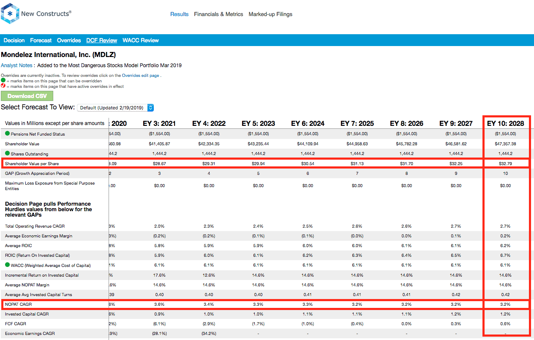Viewport: 534px width, 340px height.
Task: Click the Maximum Loss Exposure from Special Purpose Entities label
Action: [50, 186]
